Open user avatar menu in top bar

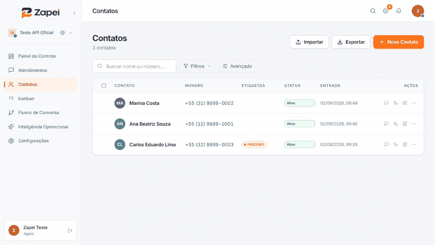click(418, 11)
